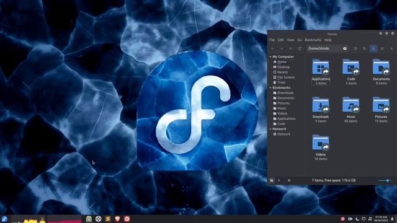This screenshot has width=397, height=223.
Task: Collapse the My Computer section
Action: pyautogui.click(x=270, y=57)
